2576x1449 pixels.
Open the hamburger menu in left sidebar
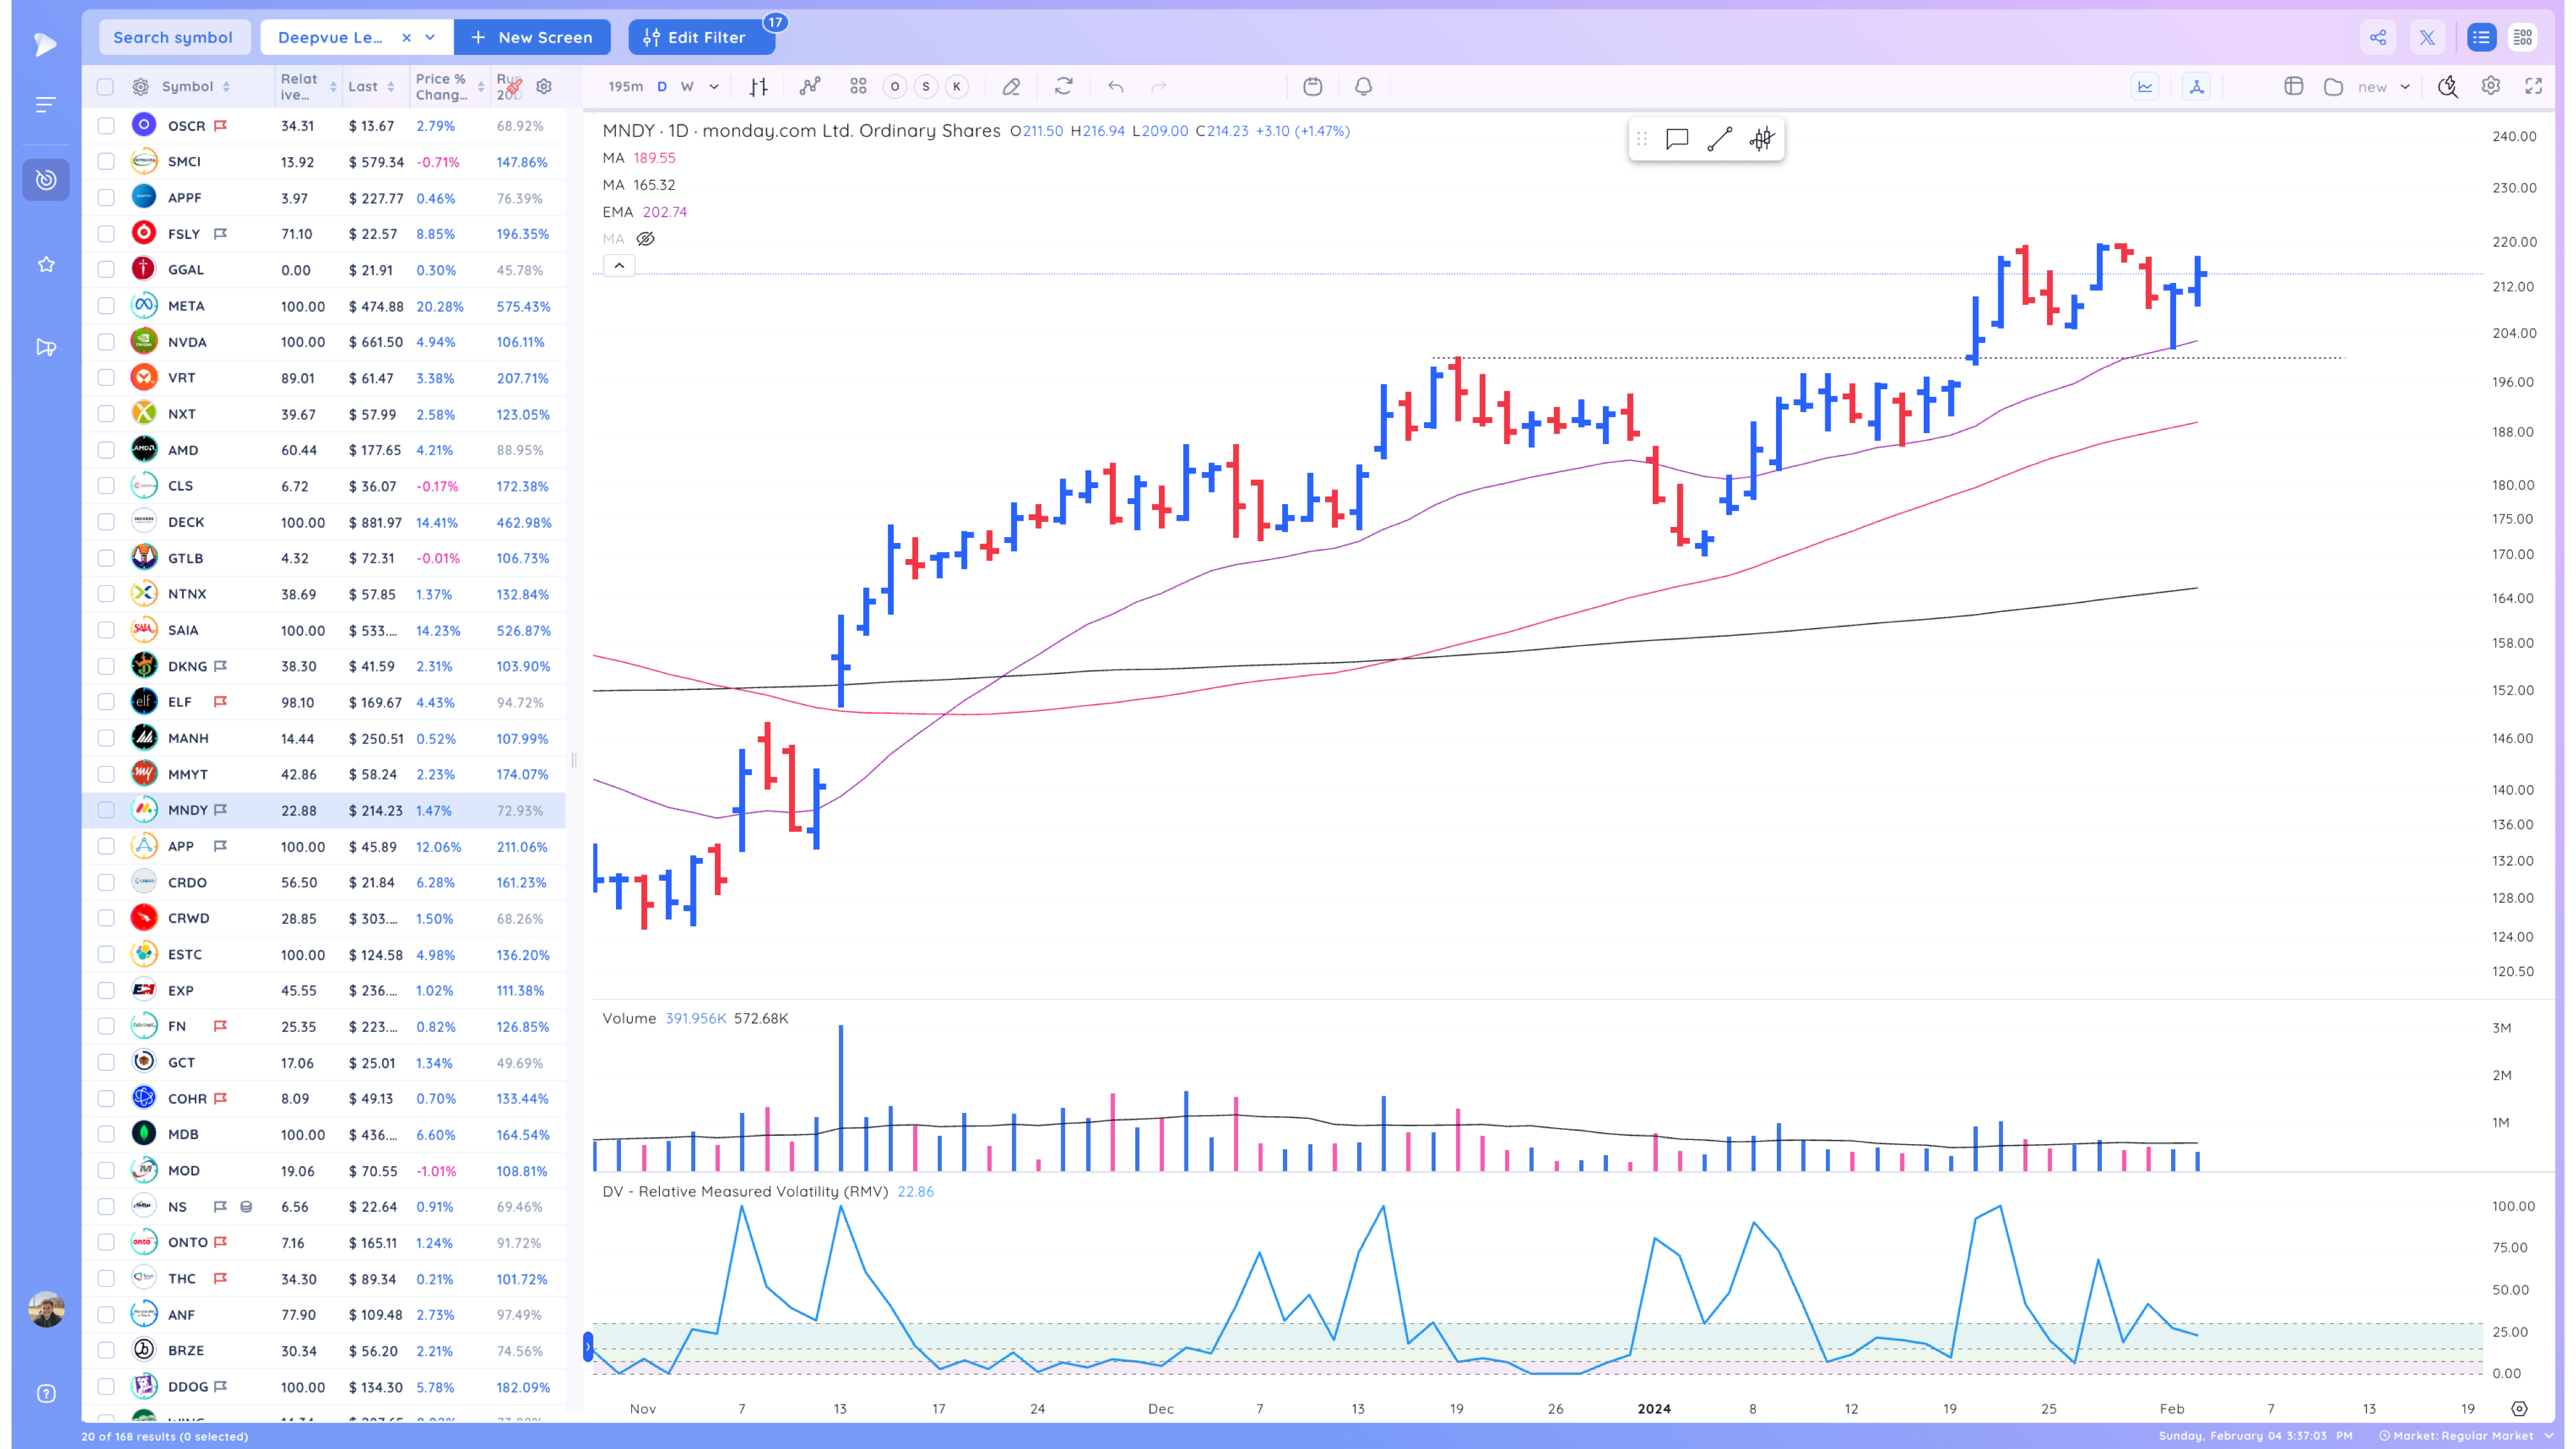pos(46,105)
